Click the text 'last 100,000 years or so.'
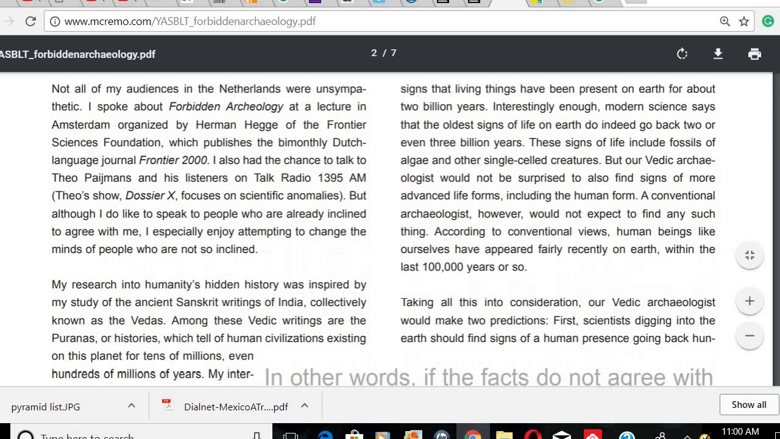This screenshot has width=780, height=439. (x=464, y=267)
